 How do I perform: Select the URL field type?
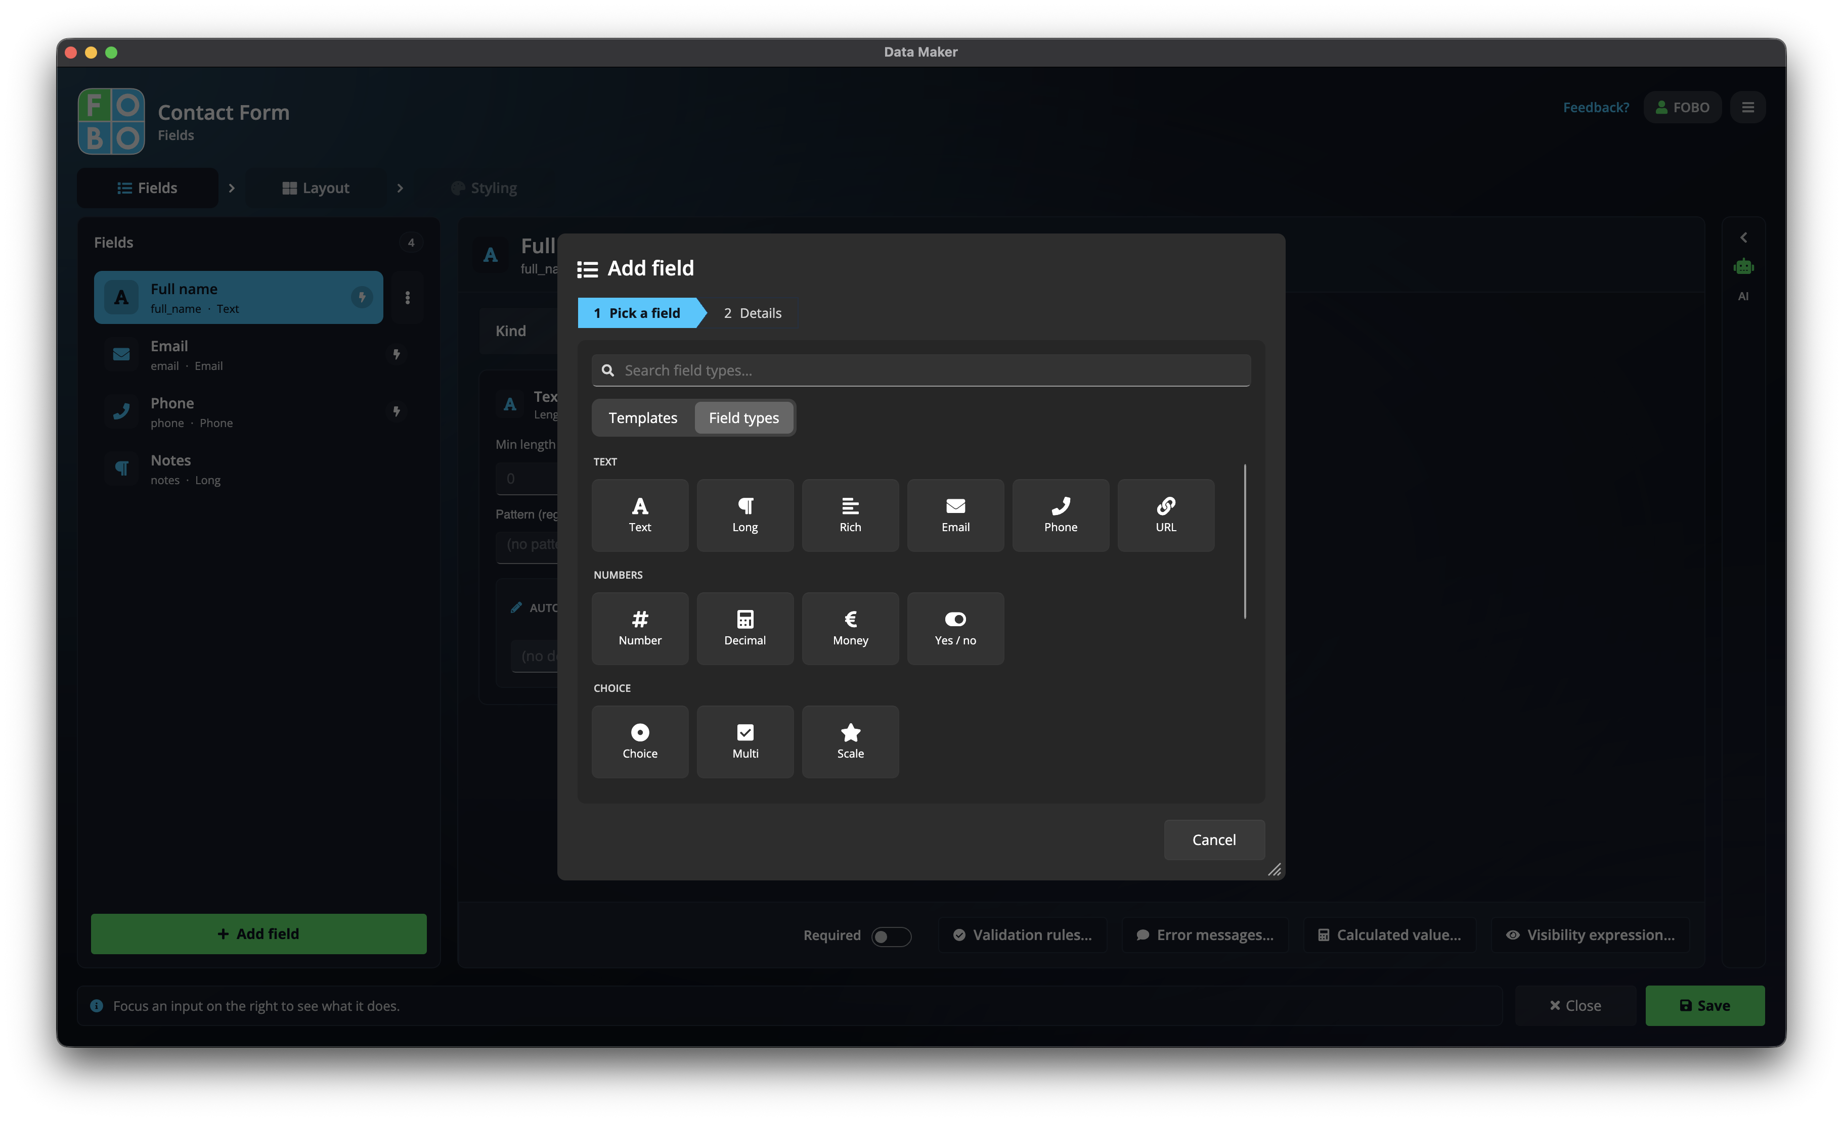[1165, 515]
